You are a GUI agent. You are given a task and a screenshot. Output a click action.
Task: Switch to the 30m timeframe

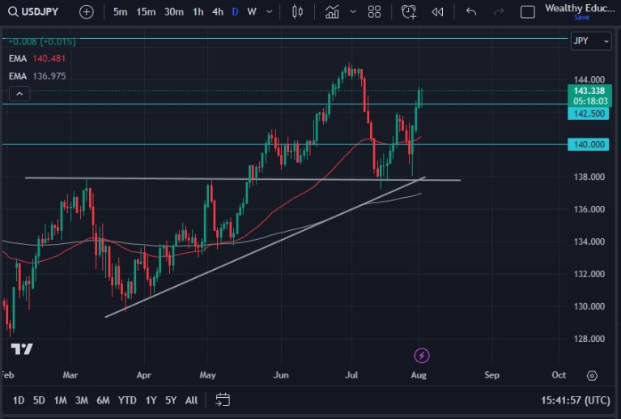point(174,12)
